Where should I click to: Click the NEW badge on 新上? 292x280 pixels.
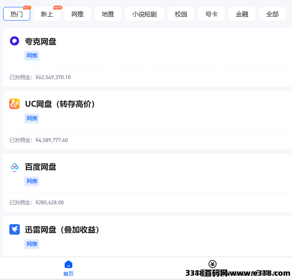(58, 7)
